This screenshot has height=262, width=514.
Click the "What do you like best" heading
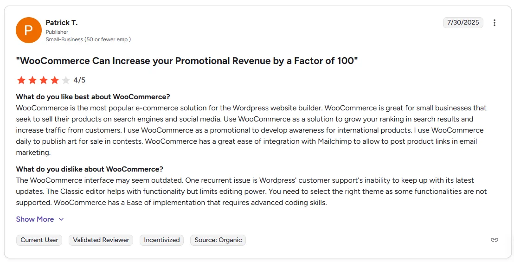[x=93, y=97]
